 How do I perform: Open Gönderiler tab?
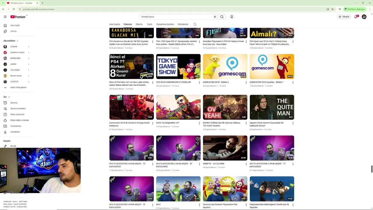coord(183,24)
